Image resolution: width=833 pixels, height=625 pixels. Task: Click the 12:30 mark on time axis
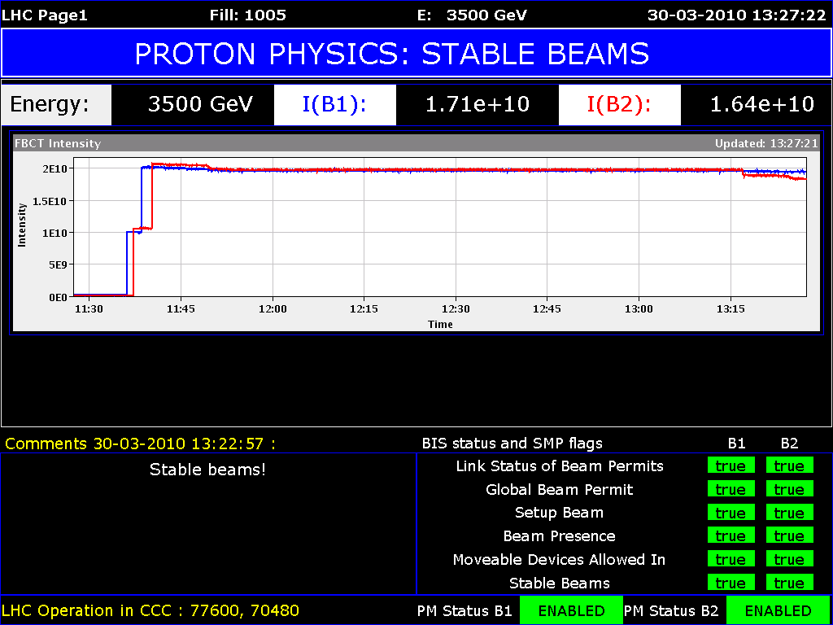click(456, 309)
